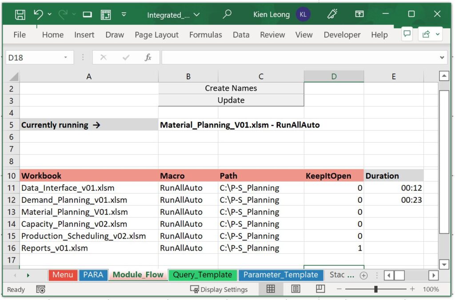Image resolution: width=455 pixels, height=300 pixels.
Task: Open Customize Quick Access Toolbar dropdown
Action: pos(124,14)
